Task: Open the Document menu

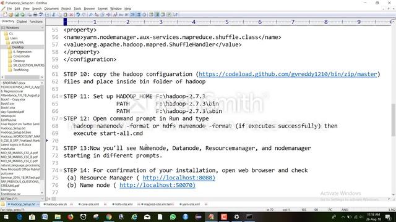Action: coord(51,9)
